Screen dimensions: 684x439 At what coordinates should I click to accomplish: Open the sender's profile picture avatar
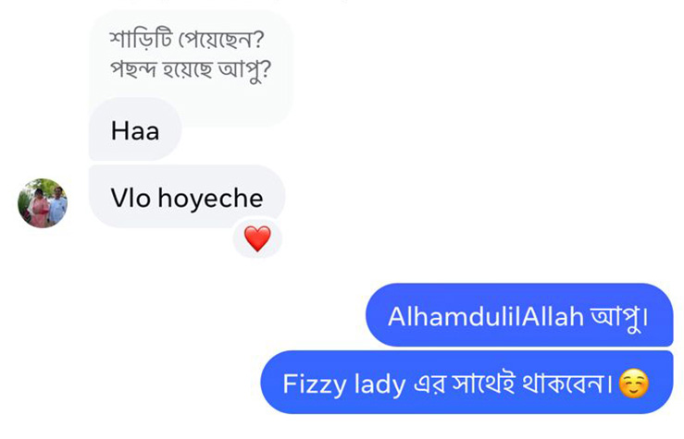(x=43, y=203)
